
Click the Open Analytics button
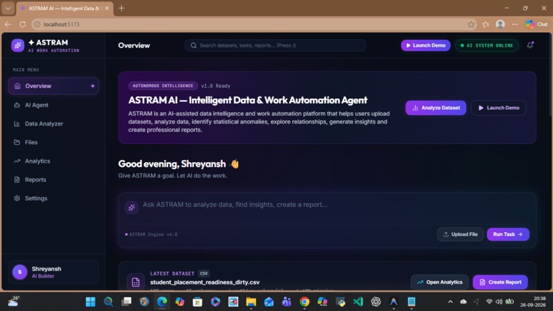point(440,282)
